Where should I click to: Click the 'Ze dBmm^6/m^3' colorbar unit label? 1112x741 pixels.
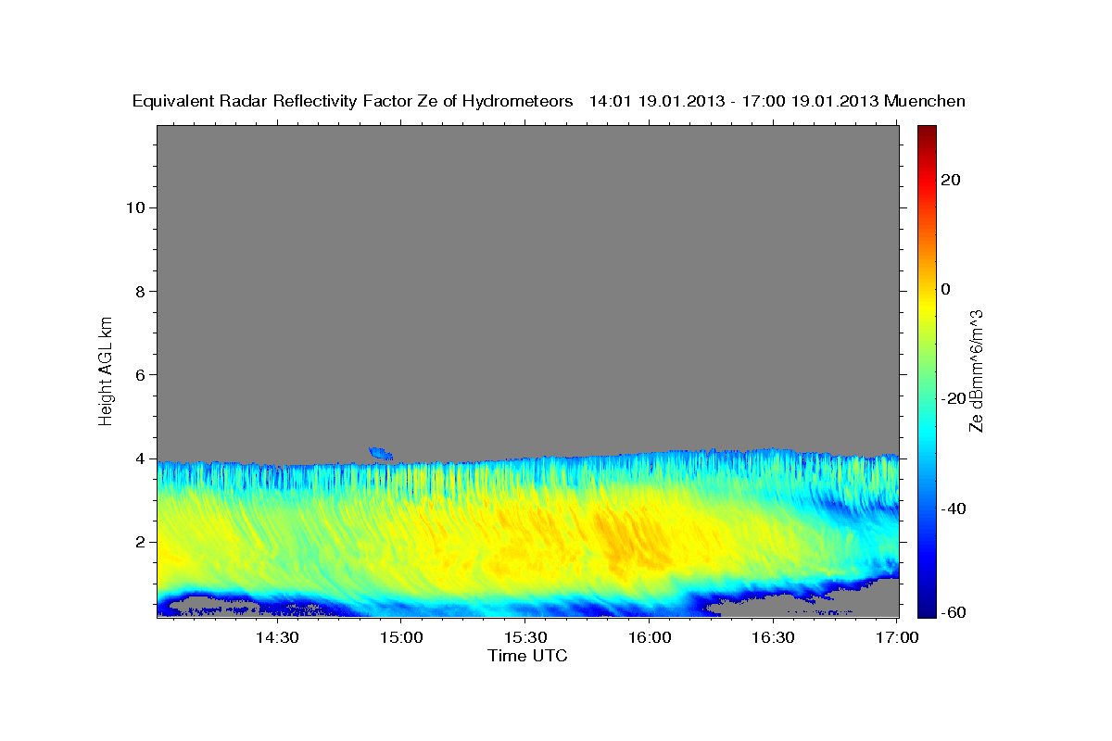coord(976,370)
